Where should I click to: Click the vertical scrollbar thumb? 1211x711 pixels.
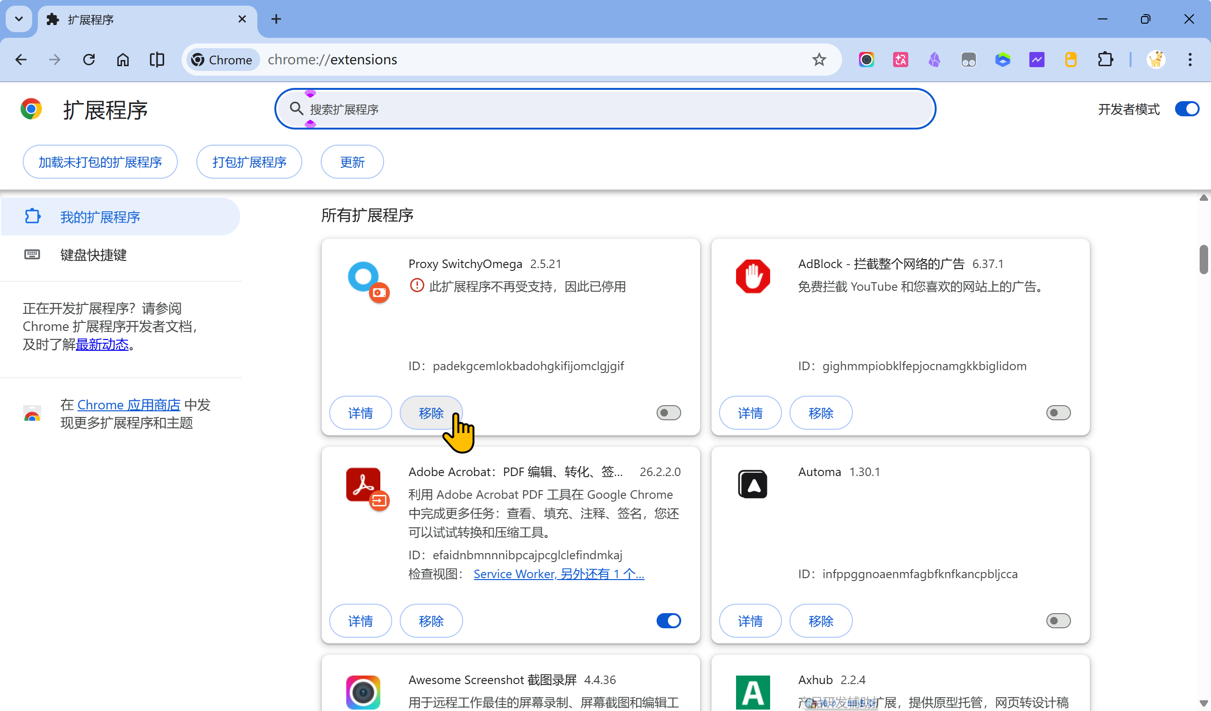[1203, 260]
